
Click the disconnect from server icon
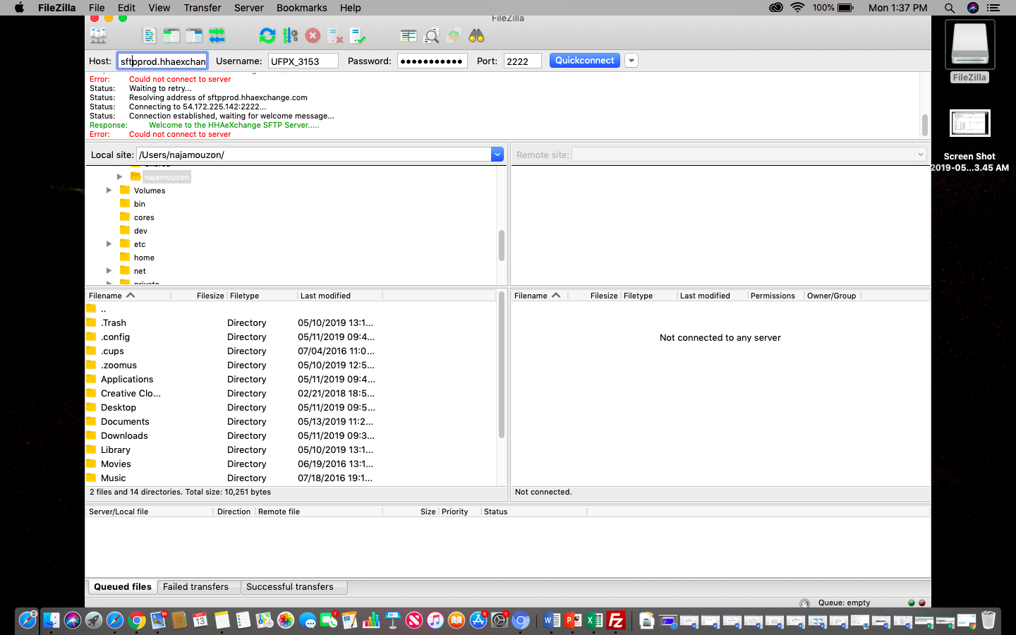tap(335, 35)
